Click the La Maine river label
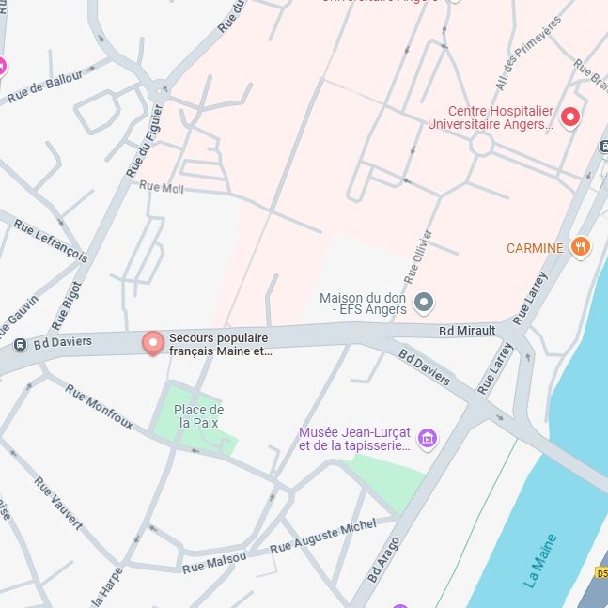 [539, 560]
